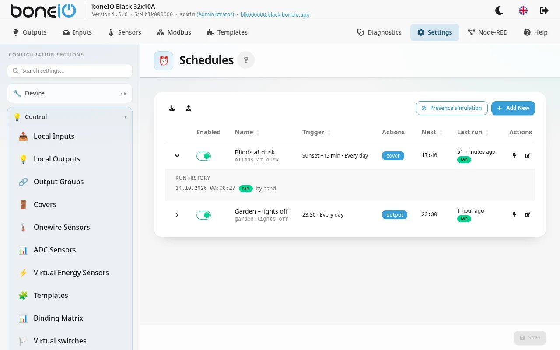Collapse the Blinds at dusk run history

point(177,155)
